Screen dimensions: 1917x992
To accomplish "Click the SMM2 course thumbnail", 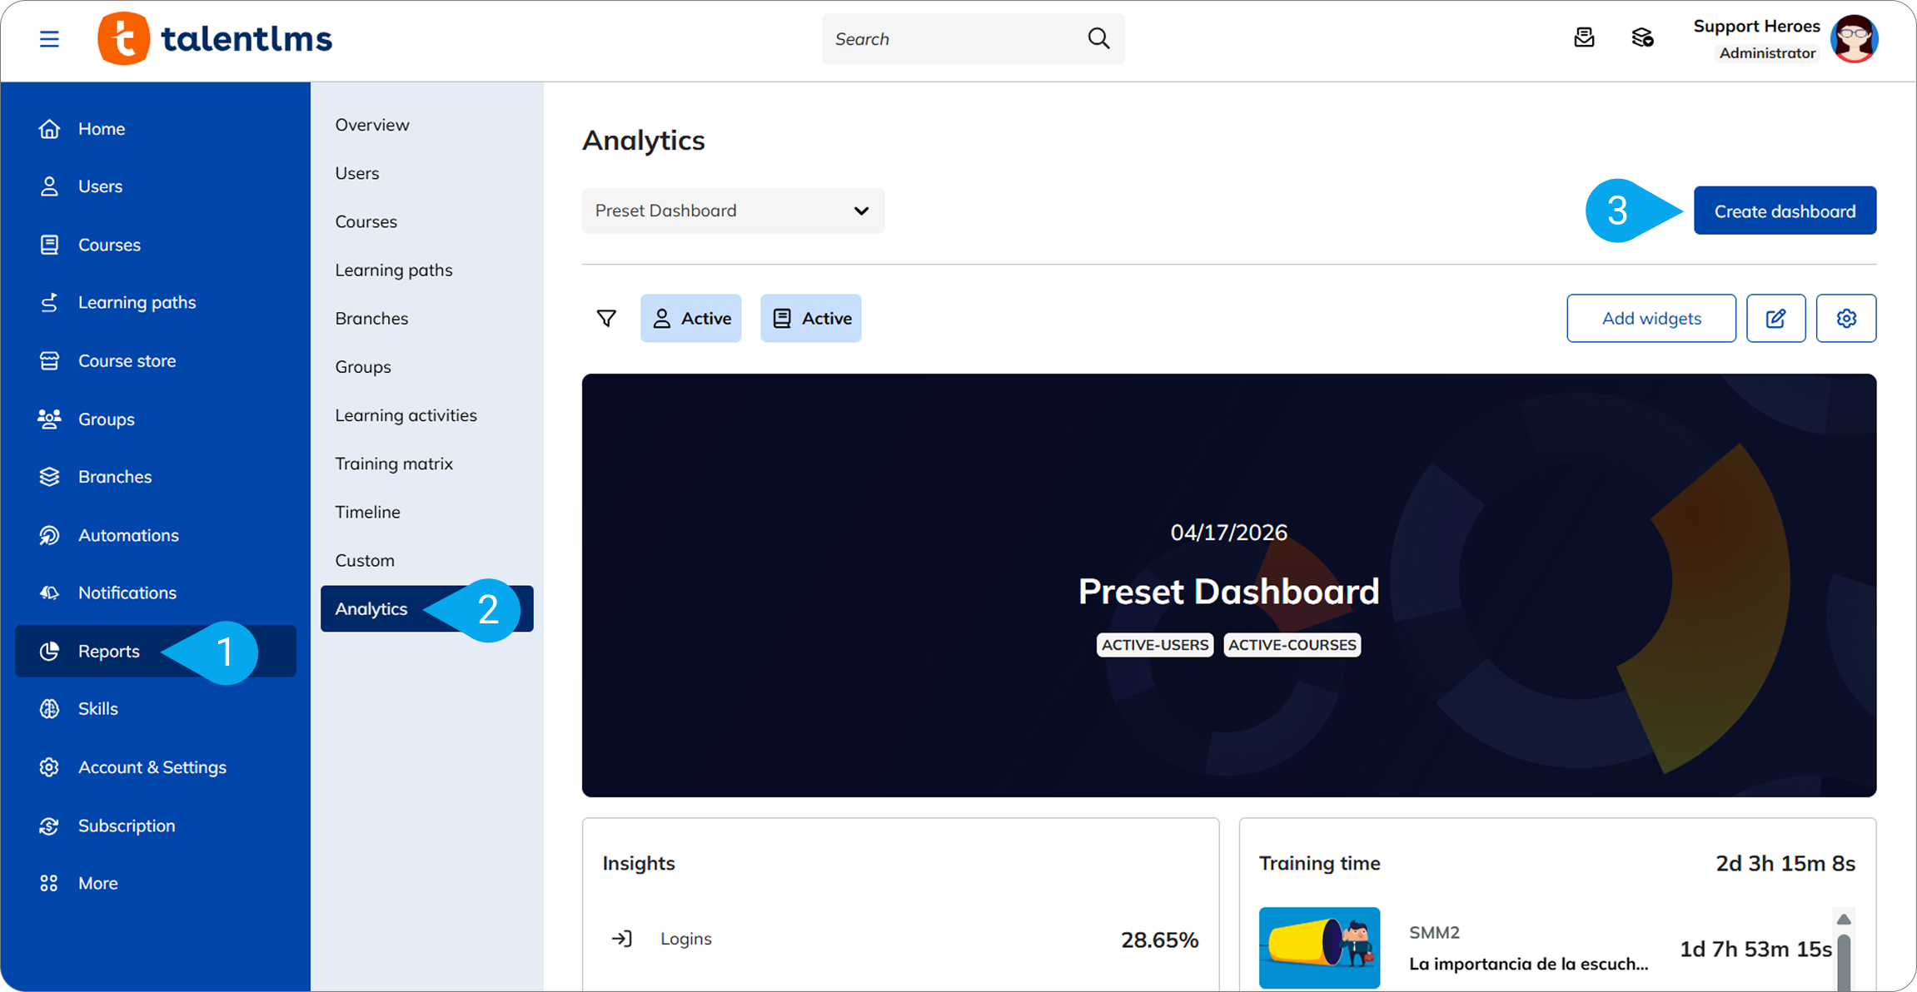I will [1319, 947].
